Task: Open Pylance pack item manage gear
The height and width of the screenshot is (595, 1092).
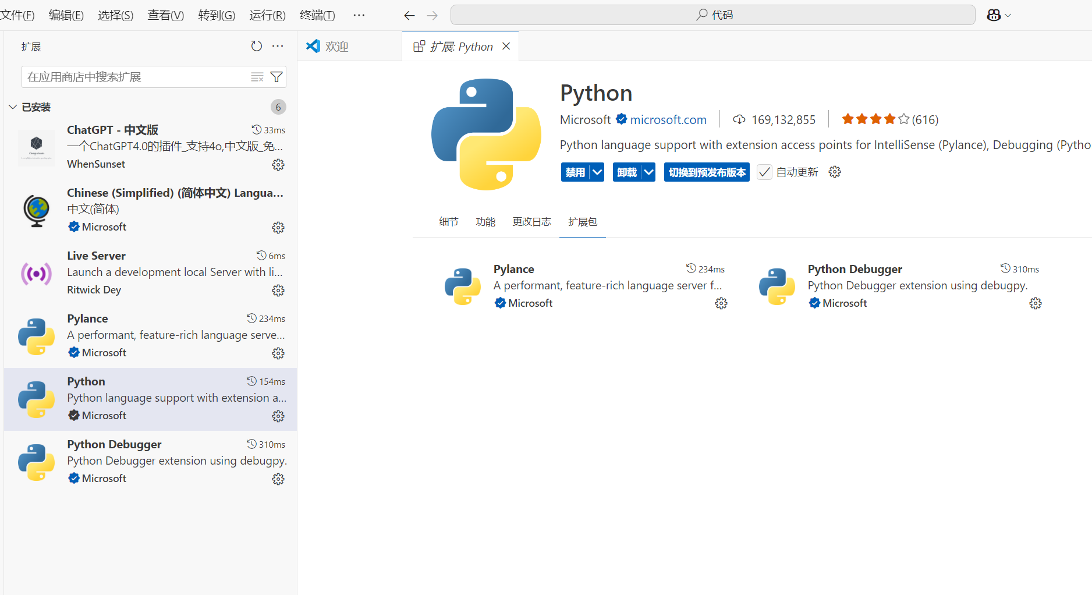Action: pos(721,303)
